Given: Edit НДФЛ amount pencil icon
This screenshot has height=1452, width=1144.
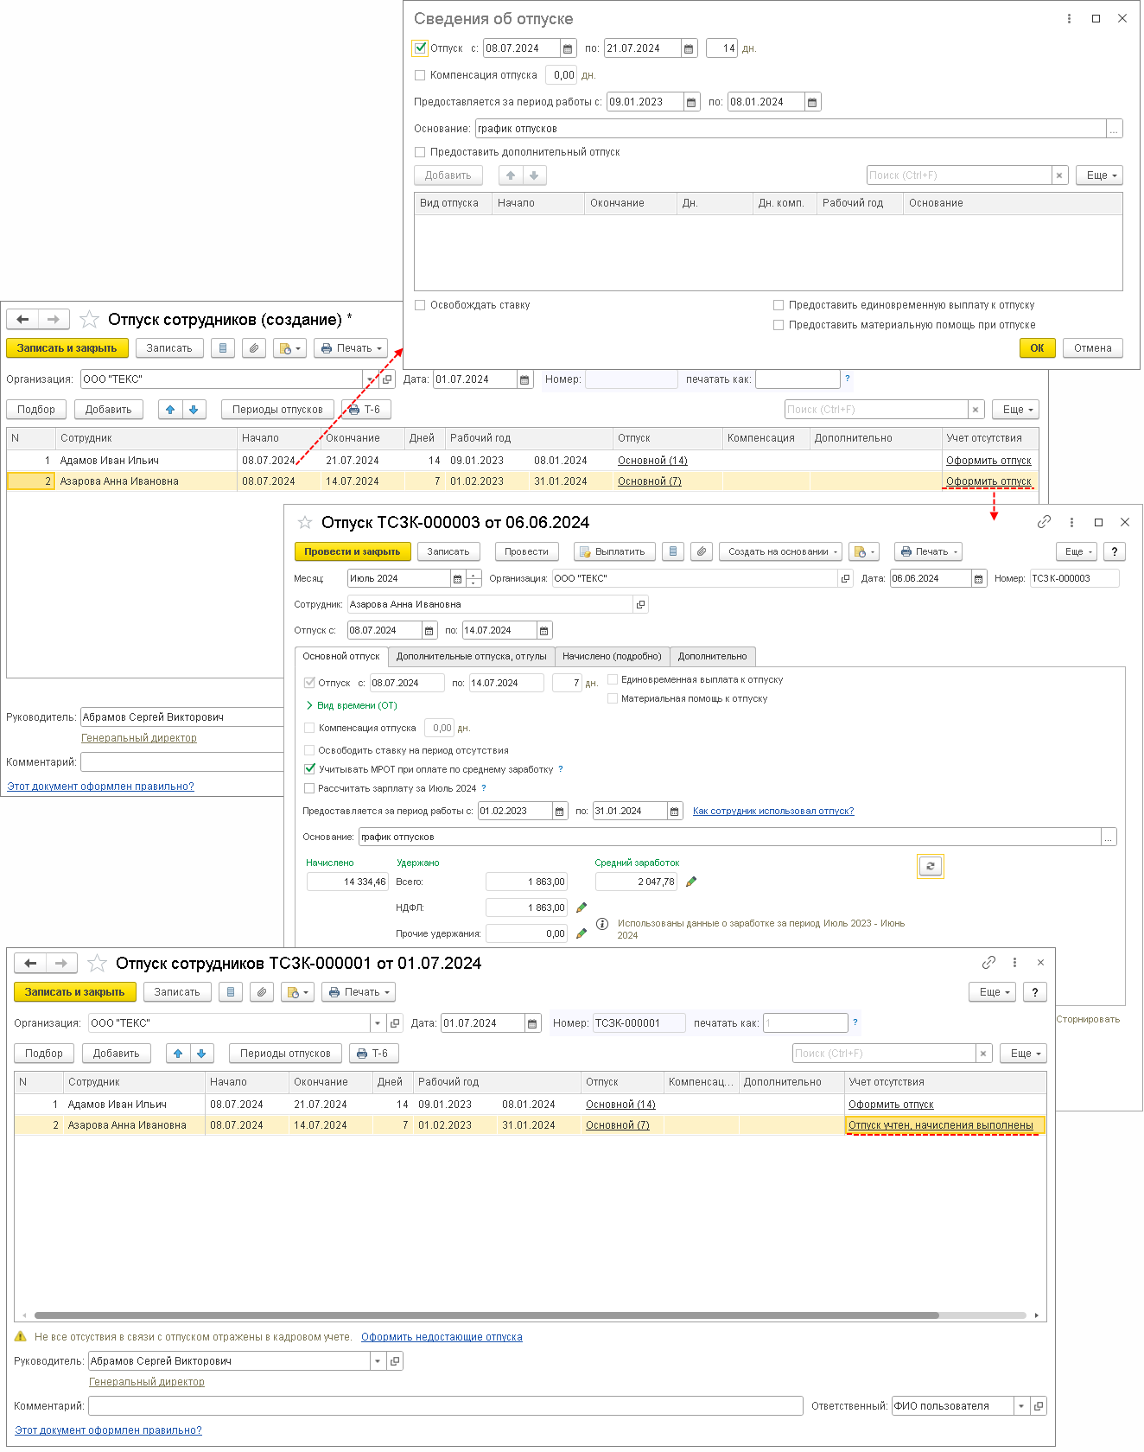Looking at the screenshot, I should [582, 907].
